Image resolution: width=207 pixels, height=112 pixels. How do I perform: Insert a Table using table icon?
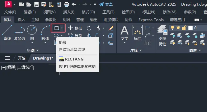pos(148,43)
